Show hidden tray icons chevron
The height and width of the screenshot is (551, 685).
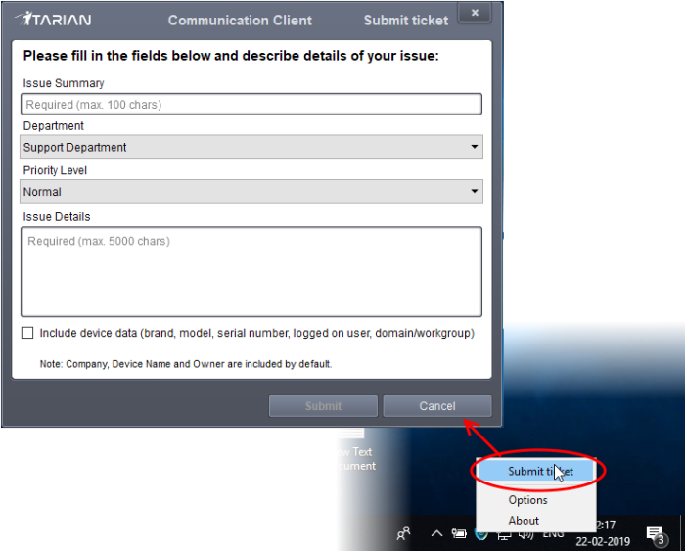[x=436, y=533]
